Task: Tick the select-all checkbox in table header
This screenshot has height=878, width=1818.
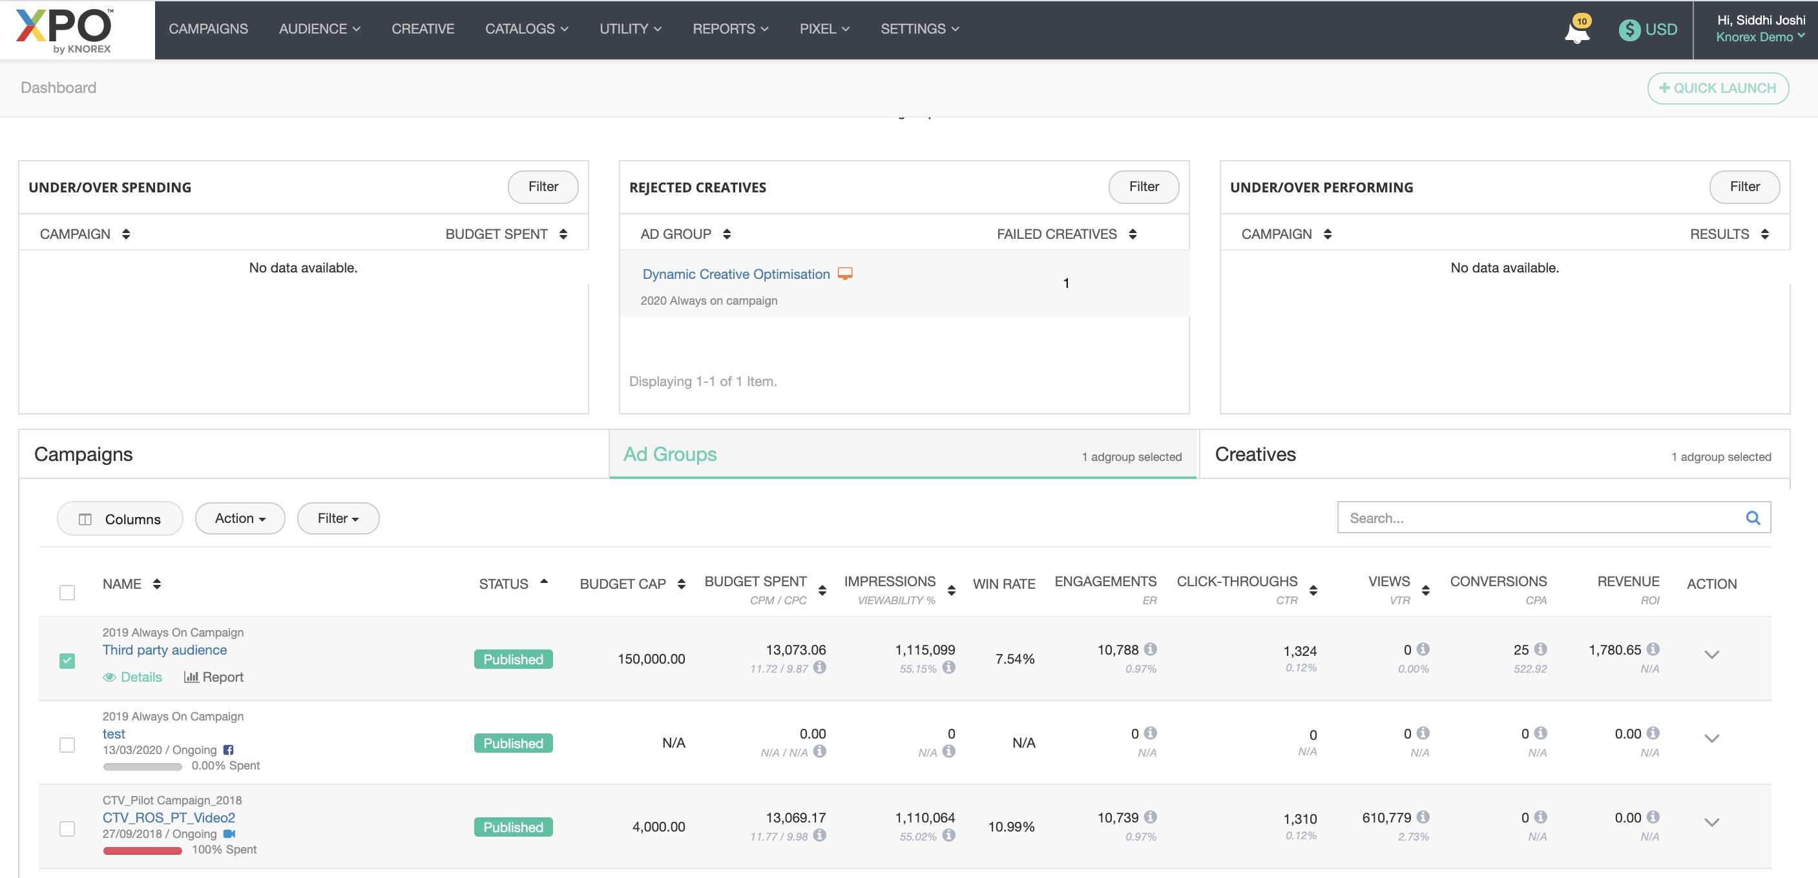Action: (x=67, y=593)
